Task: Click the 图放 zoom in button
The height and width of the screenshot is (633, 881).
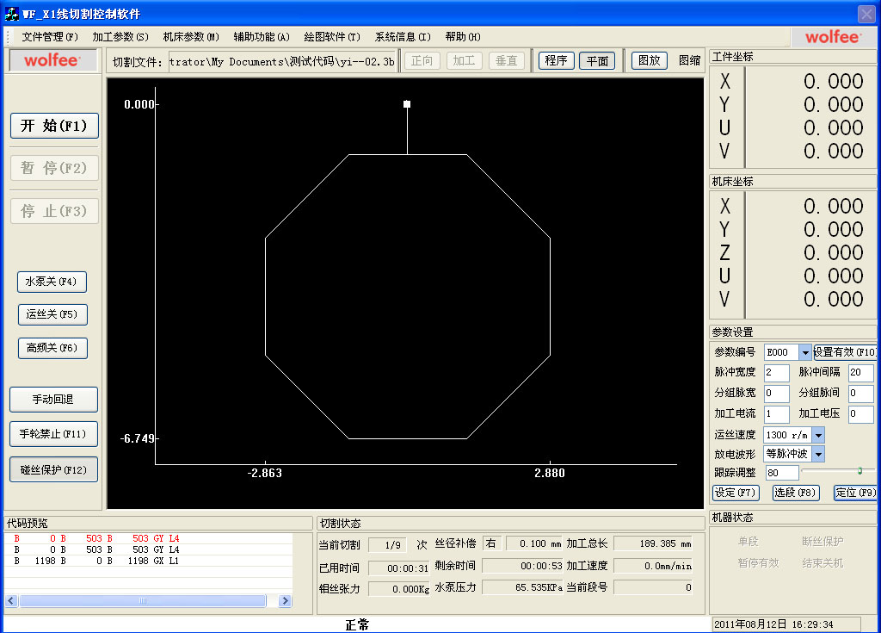Action: [x=650, y=61]
